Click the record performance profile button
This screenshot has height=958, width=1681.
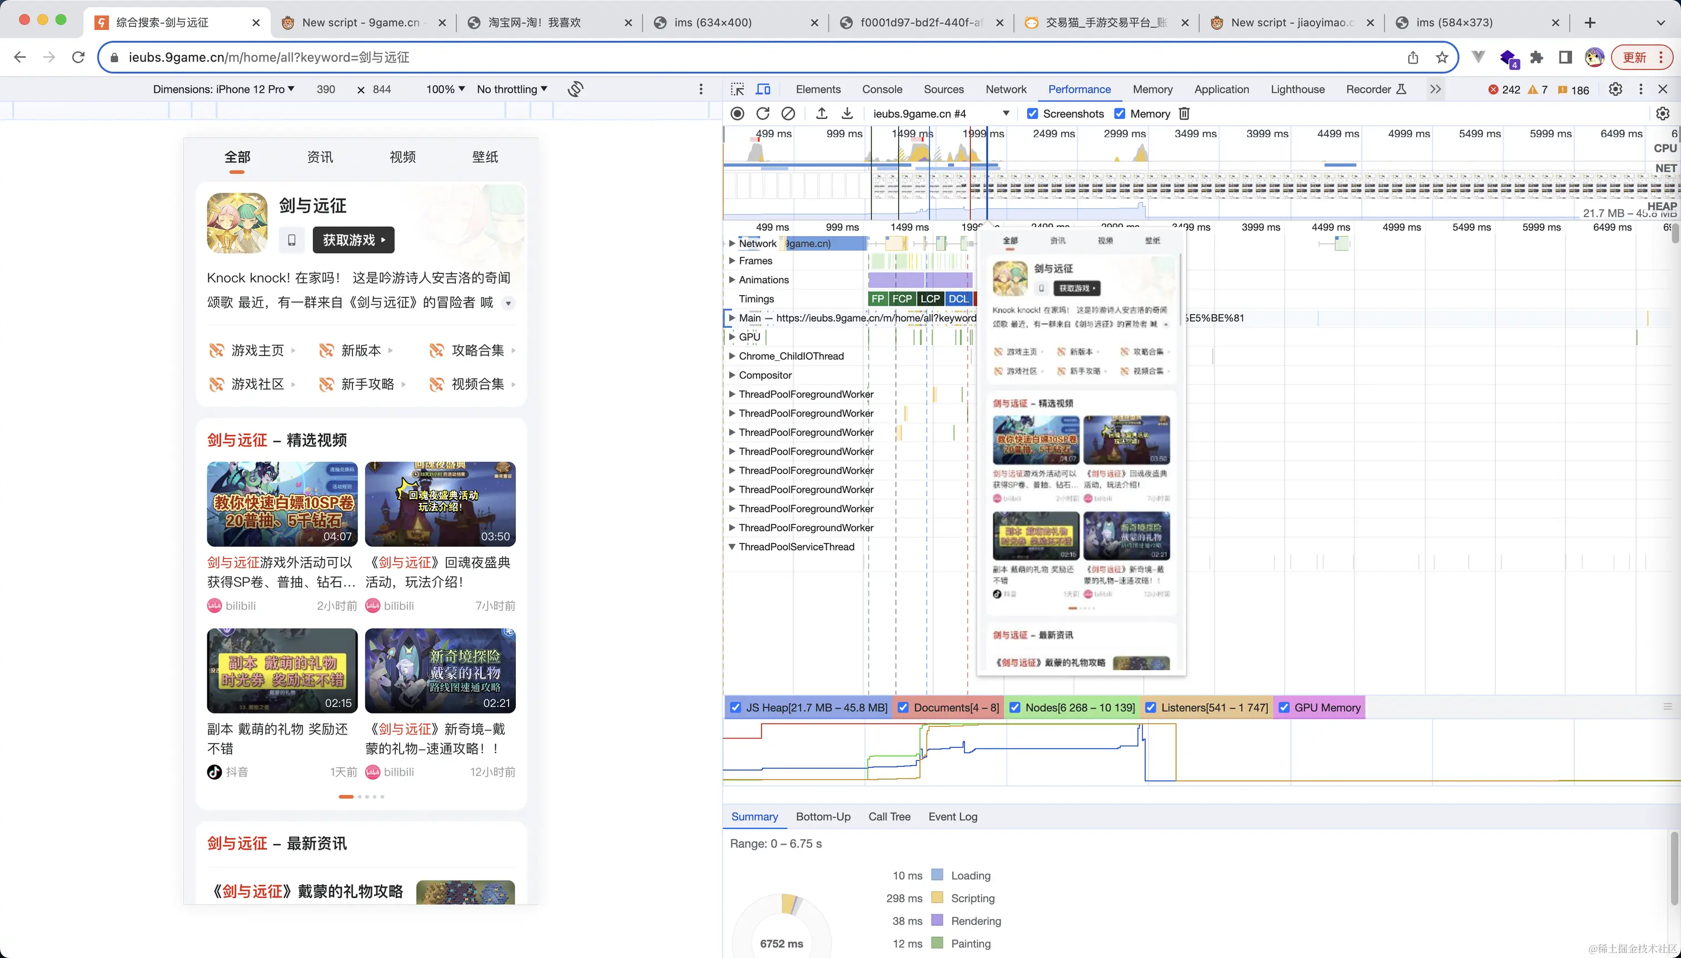coord(737,114)
